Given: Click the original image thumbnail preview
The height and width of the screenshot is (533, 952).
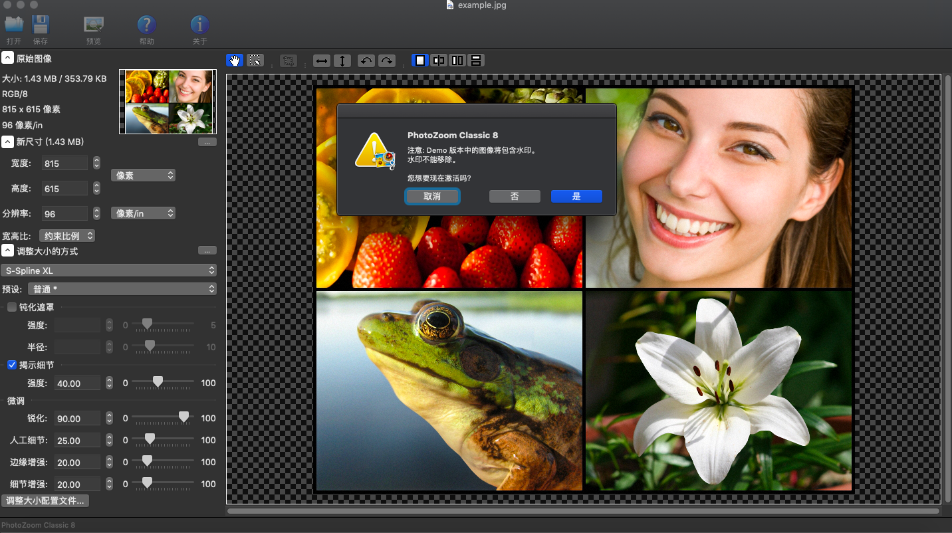Looking at the screenshot, I should [168, 102].
